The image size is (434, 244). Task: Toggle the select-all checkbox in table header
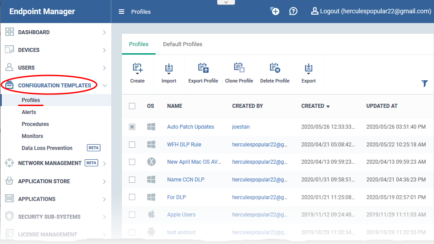click(132, 106)
